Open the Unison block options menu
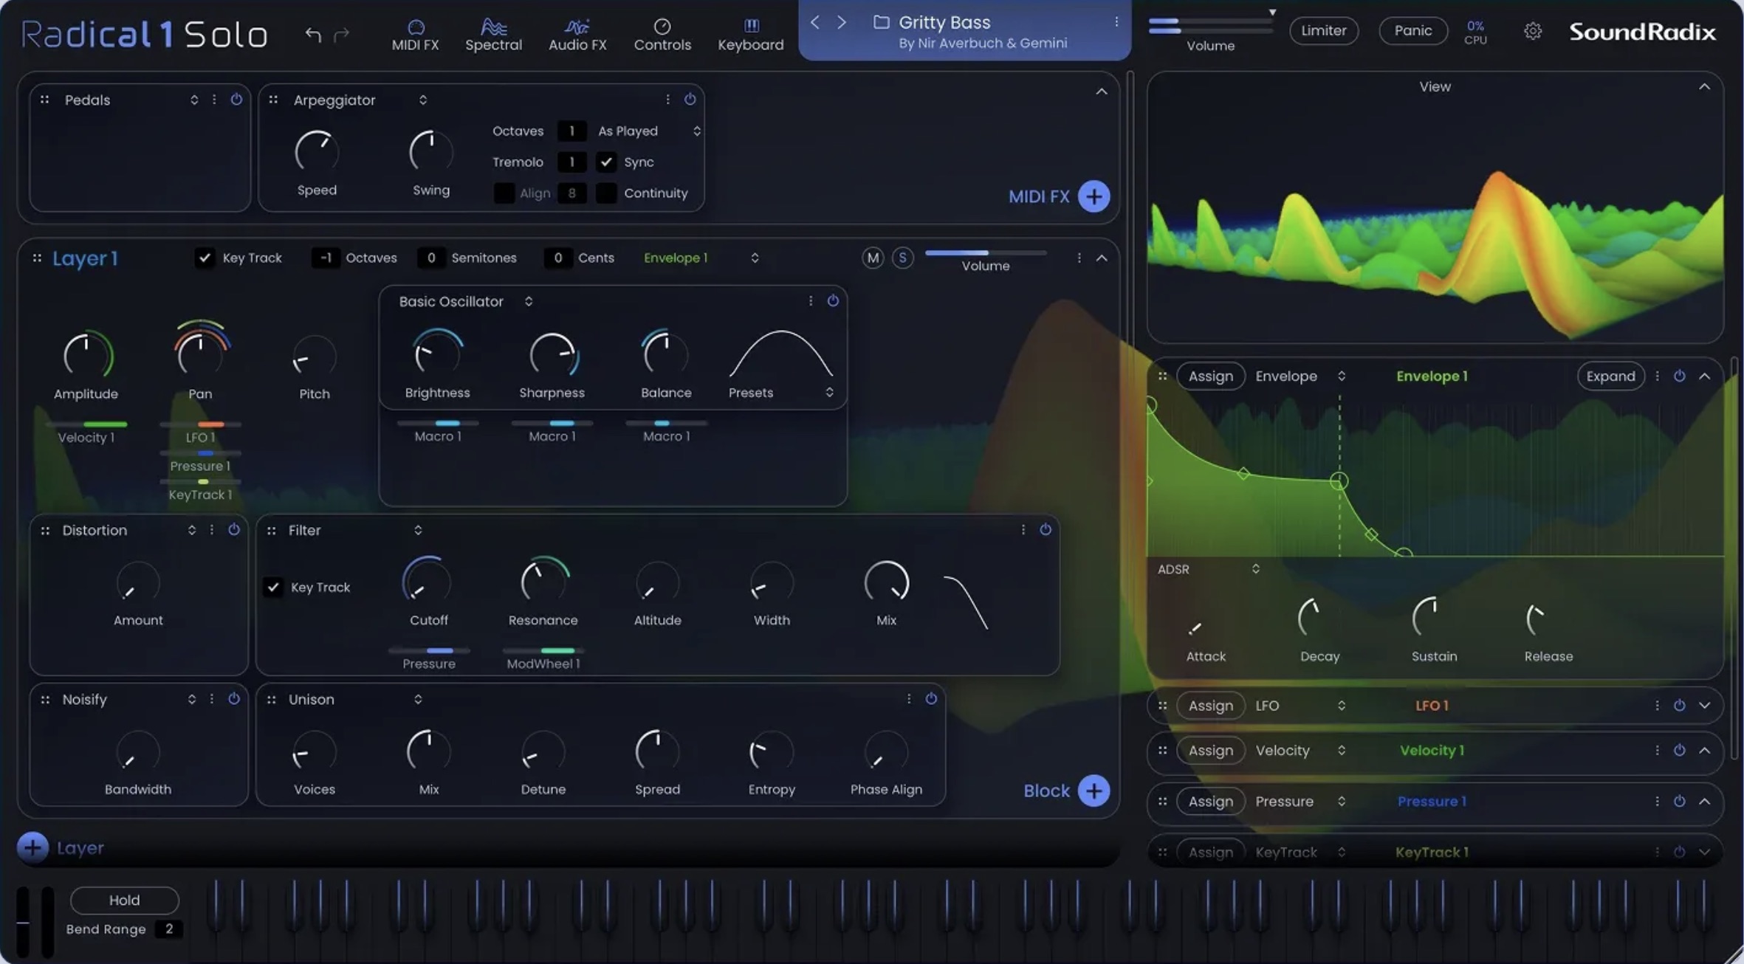Viewport: 1744px width, 964px height. pos(908,698)
